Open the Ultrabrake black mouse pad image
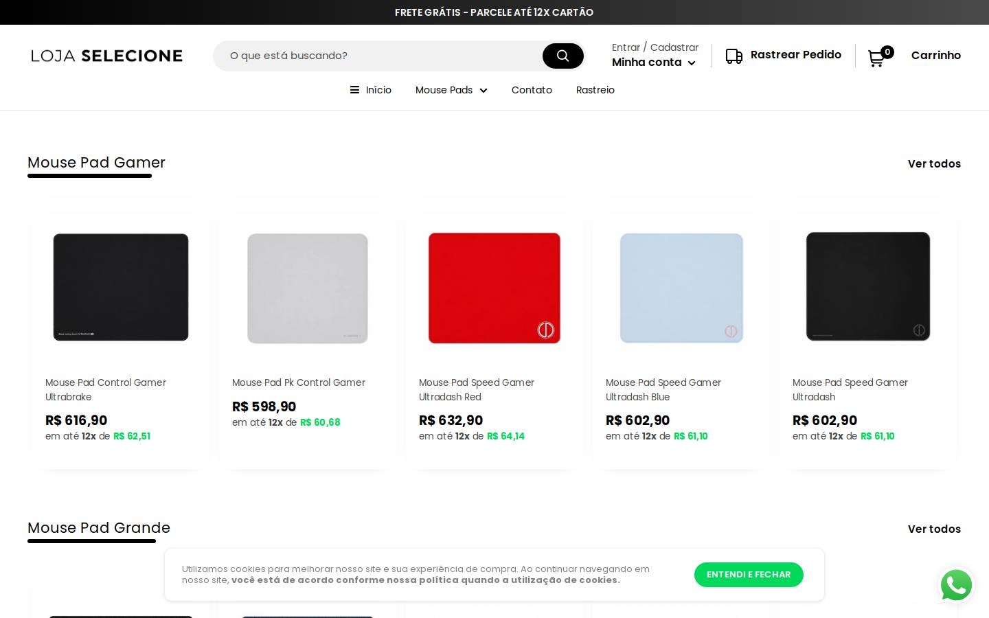The image size is (989, 618). 121,288
